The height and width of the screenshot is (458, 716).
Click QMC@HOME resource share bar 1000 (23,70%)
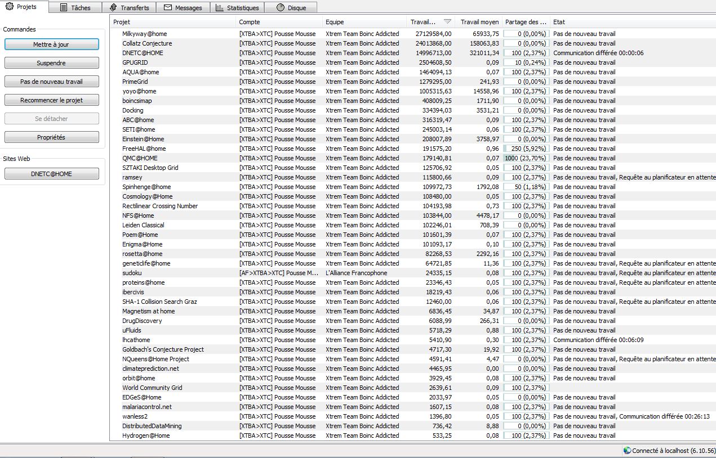[526, 158]
